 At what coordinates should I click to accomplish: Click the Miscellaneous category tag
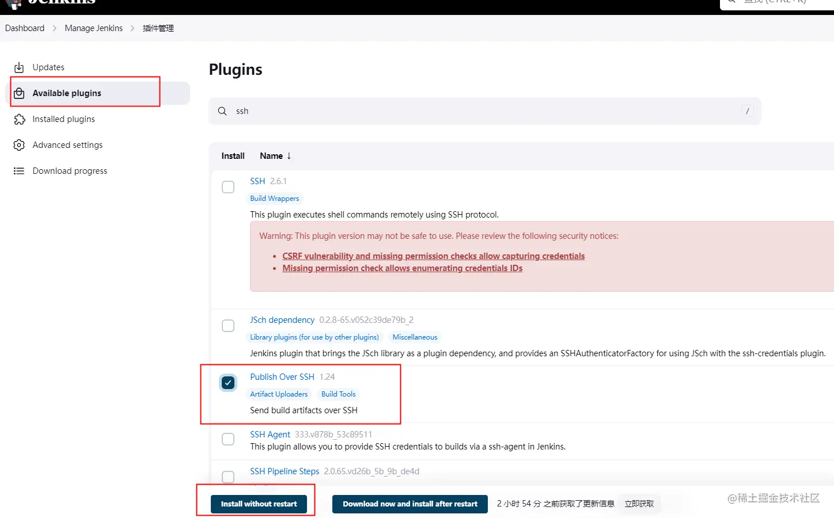tap(415, 337)
